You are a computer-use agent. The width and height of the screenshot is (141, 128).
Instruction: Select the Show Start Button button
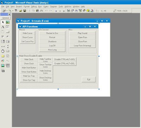click(x=29, y=72)
